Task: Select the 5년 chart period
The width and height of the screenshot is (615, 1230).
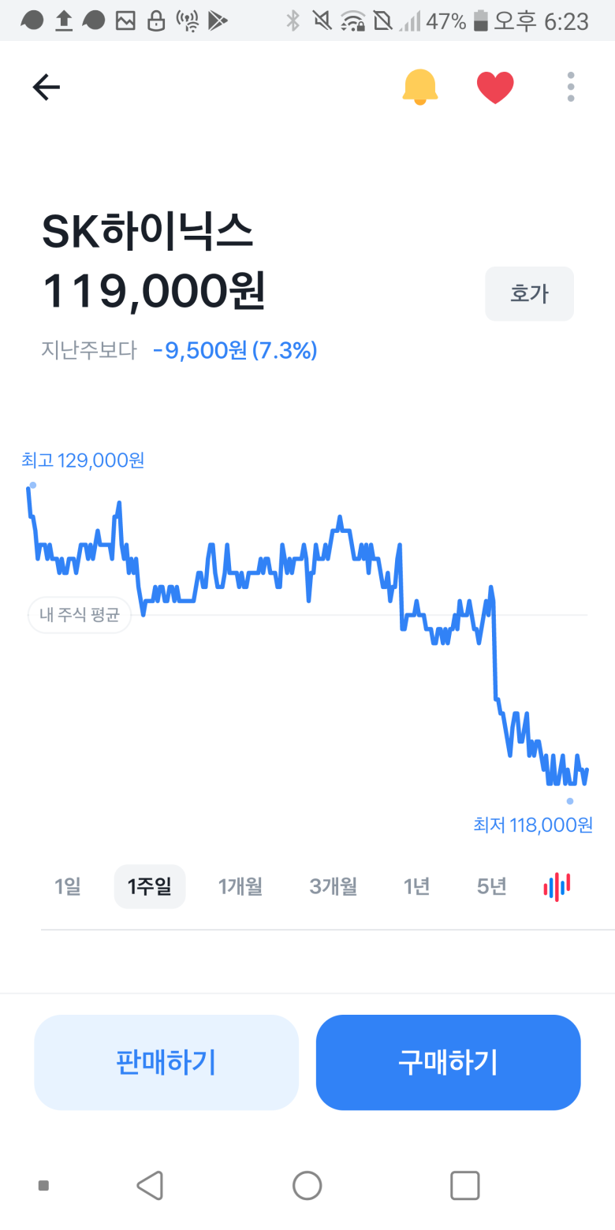Action: (491, 887)
